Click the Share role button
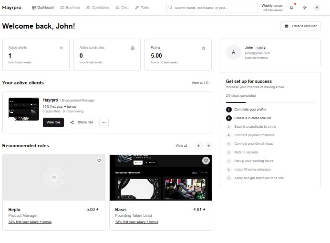This screenshot has width=330, height=243. pyautogui.click(x=82, y=122)
